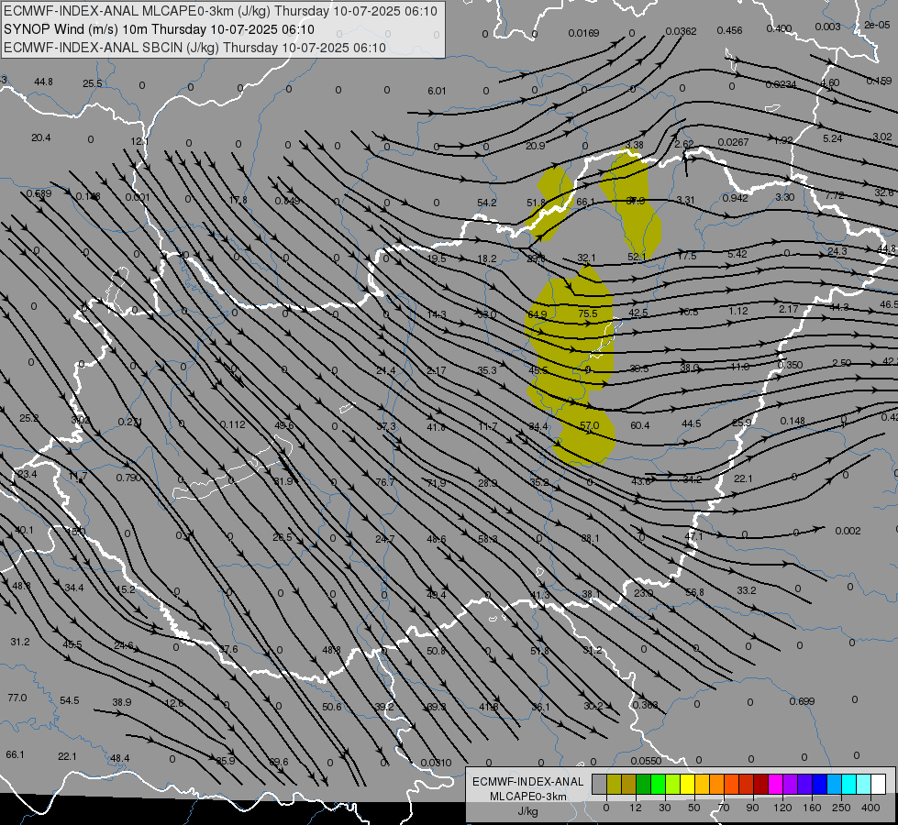Select the SYNOP Wind 10m title line
This screenshot has height=825, width=898.
(x=160, y=29)
